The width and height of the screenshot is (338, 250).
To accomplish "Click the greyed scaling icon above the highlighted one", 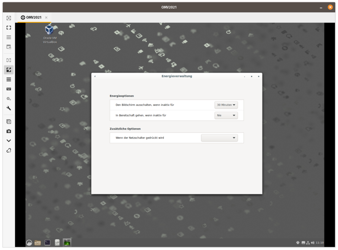I will point(9,60).
